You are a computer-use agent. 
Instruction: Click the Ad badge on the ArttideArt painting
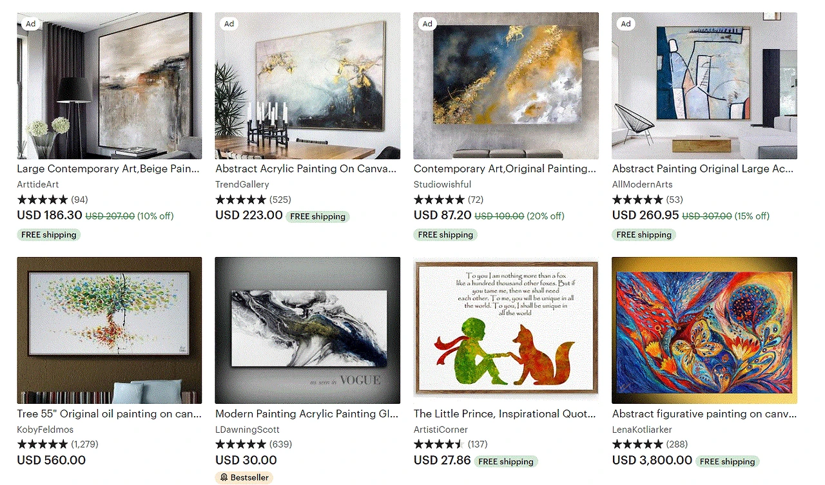pos(30,24)
